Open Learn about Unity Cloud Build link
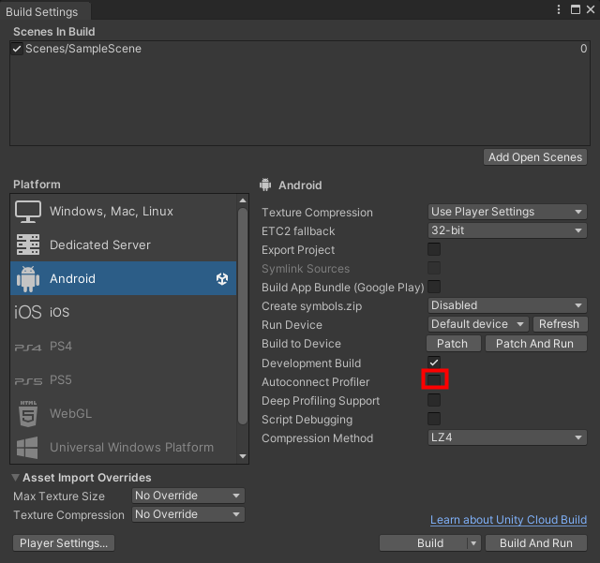The width and height of the screenshot is (600, 563). (x=508, y=520)
